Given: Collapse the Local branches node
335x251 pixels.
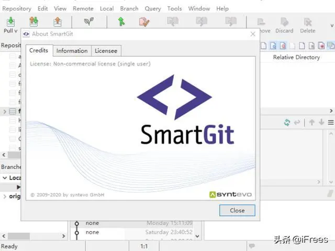Looking at the screenshot, I should click(5, 178).
